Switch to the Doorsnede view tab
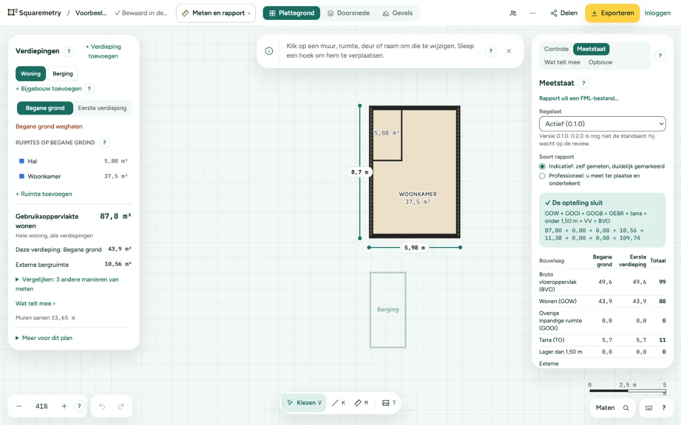This screenshot has height=425, width=681. click(348, 13)
